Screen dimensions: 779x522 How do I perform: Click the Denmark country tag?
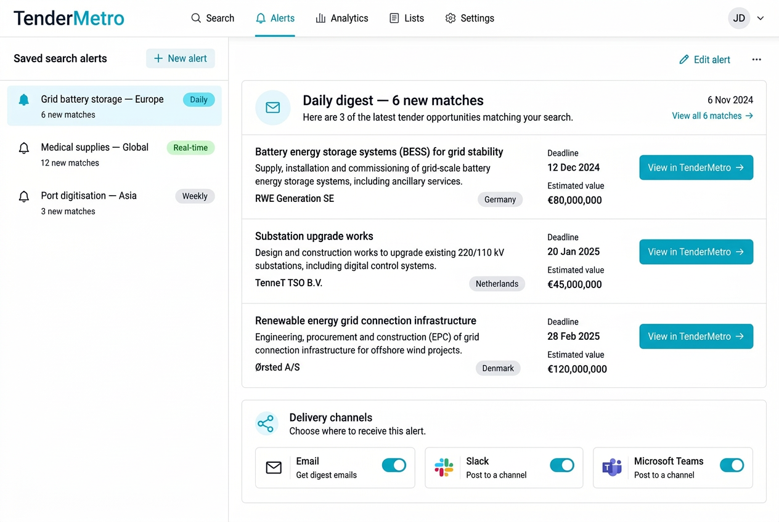[498, 368]
